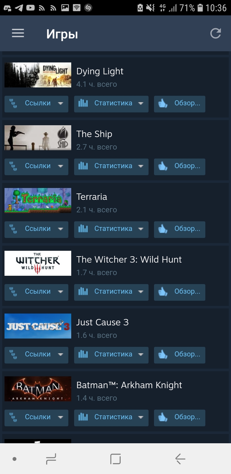The height and width of the screenshot is (474, 231).
Task: Tap the links icon for Terraria
Action: pos(13,229)
